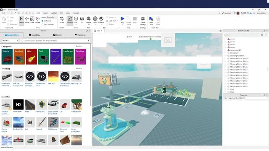
Task: Click See All next to Trending
Action: click(79, 68)
